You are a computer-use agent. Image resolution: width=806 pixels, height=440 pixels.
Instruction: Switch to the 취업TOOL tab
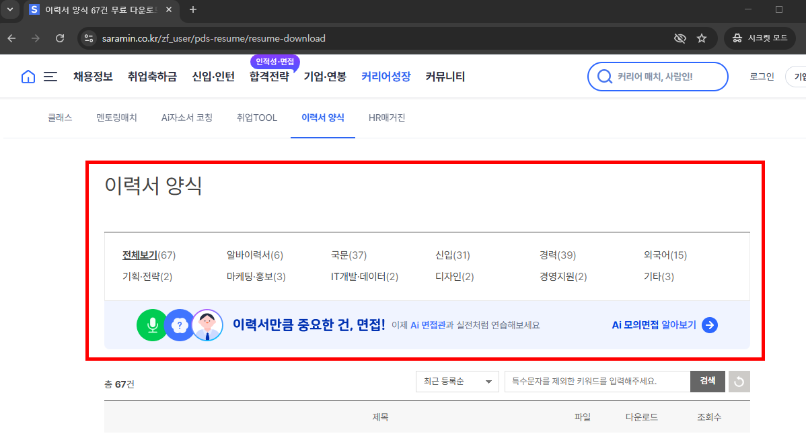pos(256,118)
